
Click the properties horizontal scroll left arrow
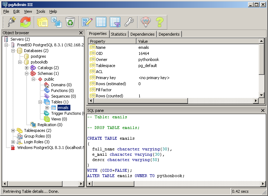tap(91, 101)
